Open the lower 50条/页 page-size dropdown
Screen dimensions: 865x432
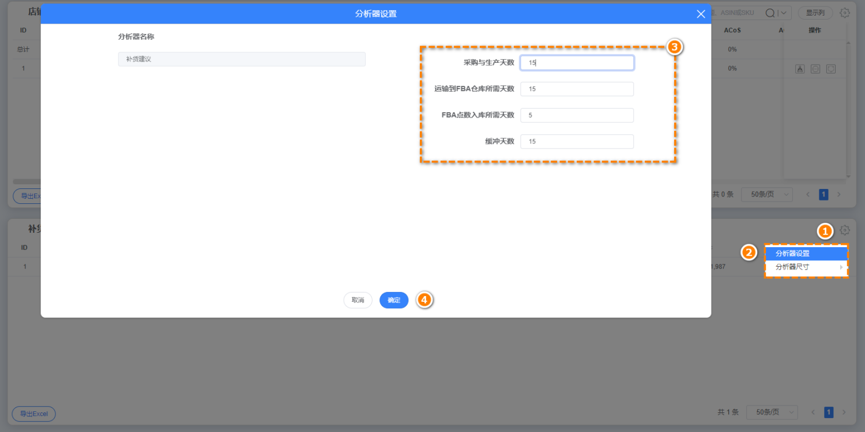pyautogui.click(x=772, y=412)
